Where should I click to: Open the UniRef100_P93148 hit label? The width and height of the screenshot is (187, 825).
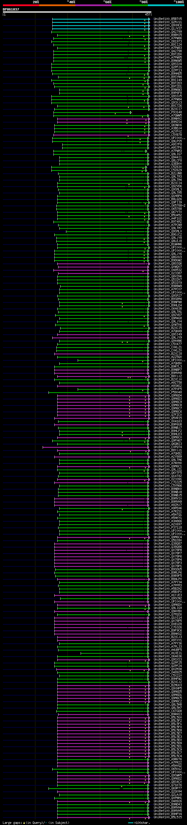(168, 112)
